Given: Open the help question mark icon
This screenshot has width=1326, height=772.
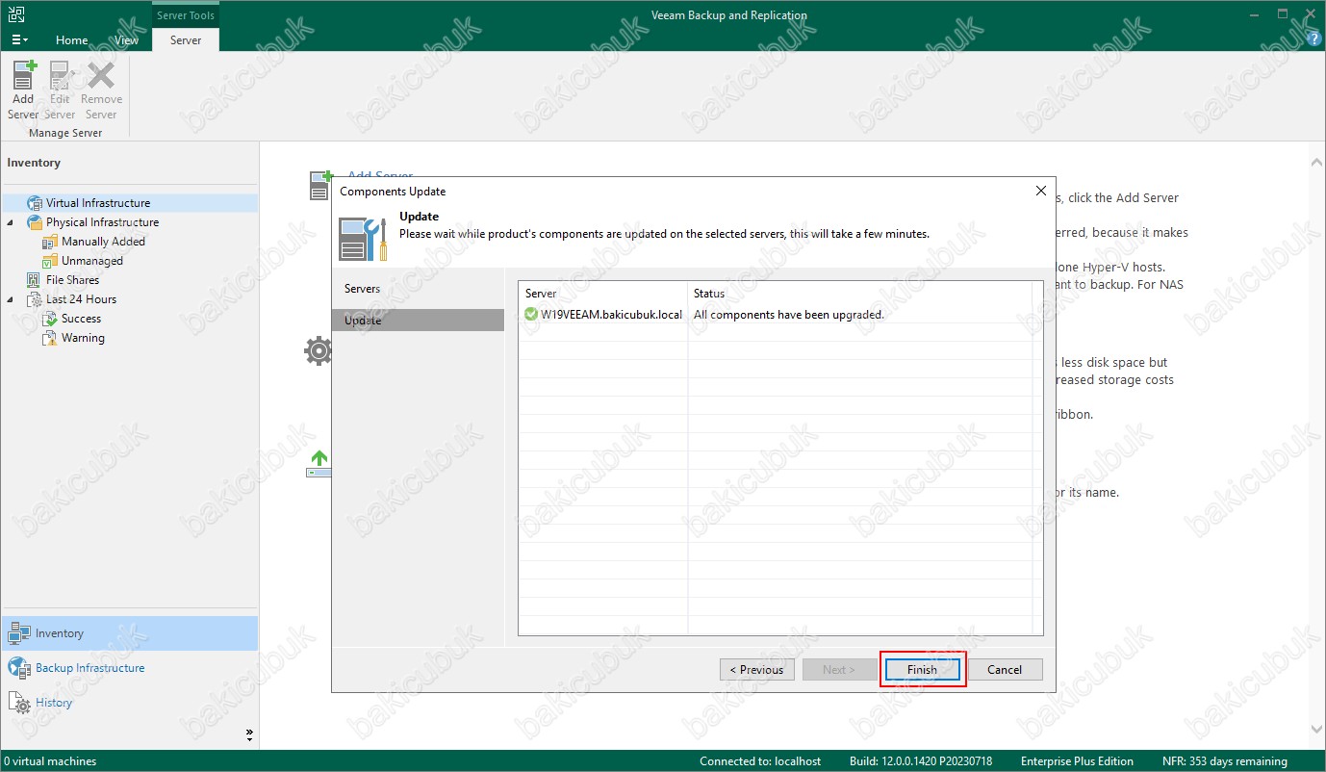Looking at the screenshot, I should click(1314, 39).
